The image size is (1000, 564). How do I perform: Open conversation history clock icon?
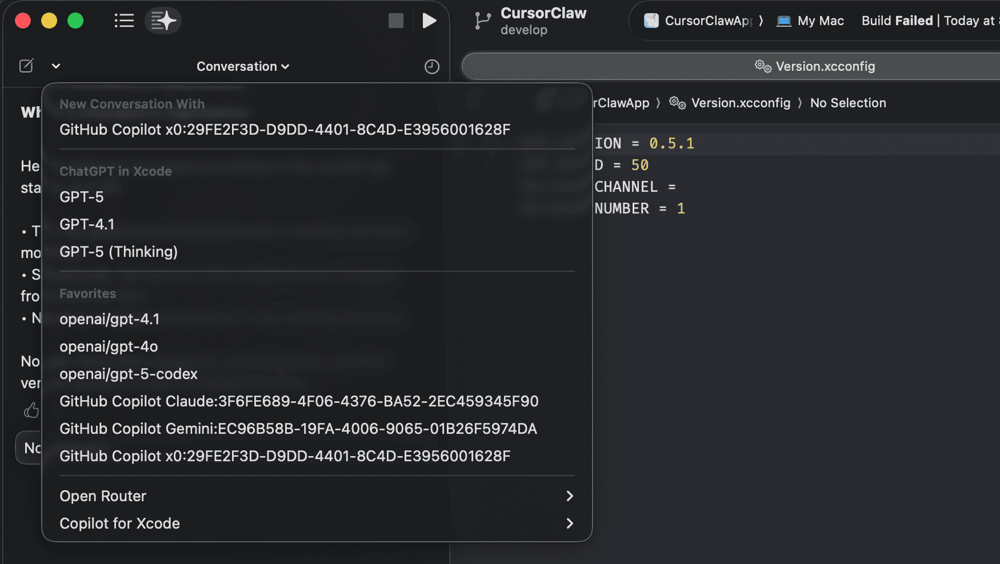432,66
